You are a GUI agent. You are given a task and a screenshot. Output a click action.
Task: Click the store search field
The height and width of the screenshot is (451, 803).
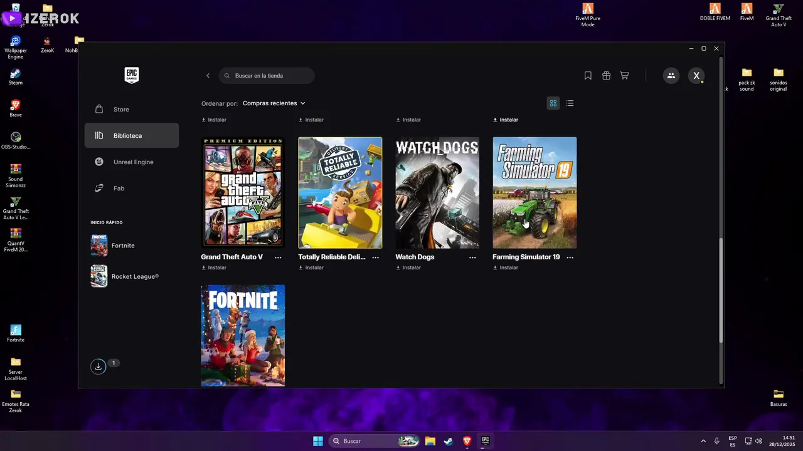point(267,76)
